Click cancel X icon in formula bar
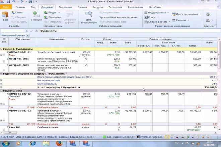 (x=27, y=31)
